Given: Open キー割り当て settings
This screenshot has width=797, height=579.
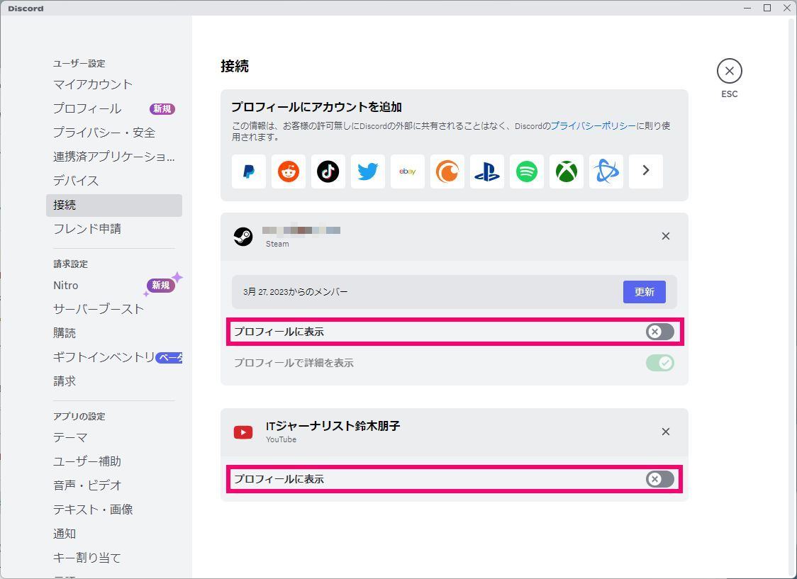Looking at the screenshot, I should [x=114, y=558].
